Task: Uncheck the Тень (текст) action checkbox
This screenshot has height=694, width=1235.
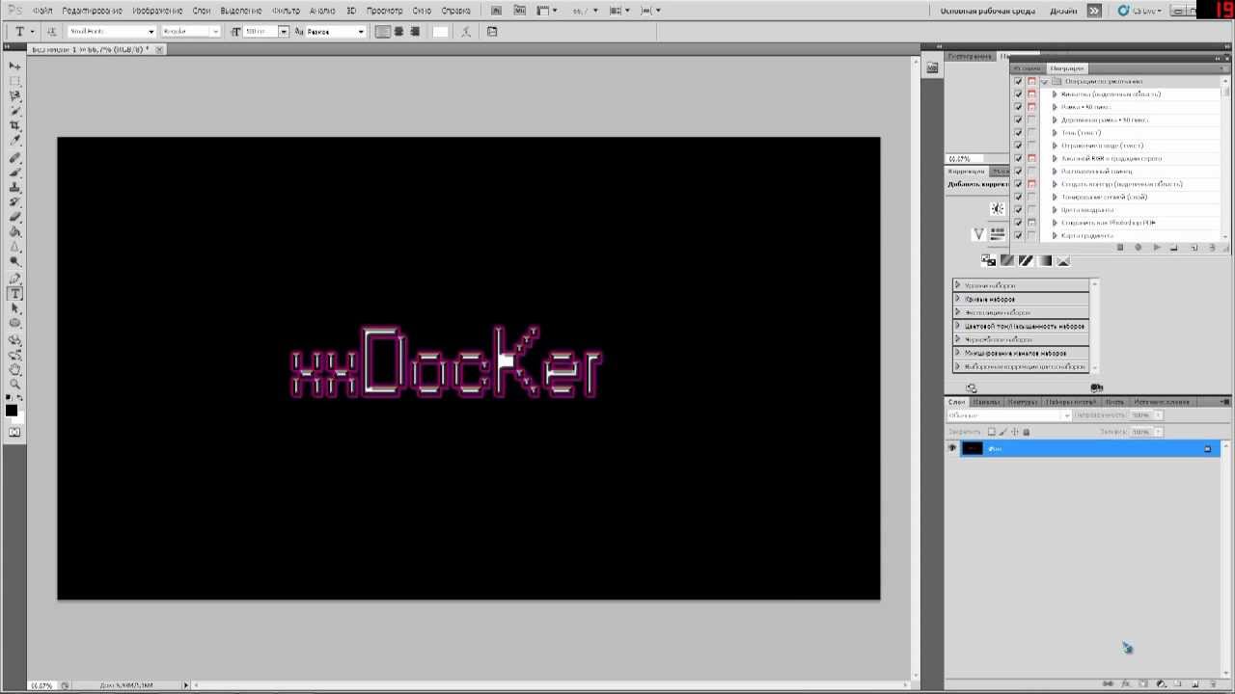Action: (1018, 133)
